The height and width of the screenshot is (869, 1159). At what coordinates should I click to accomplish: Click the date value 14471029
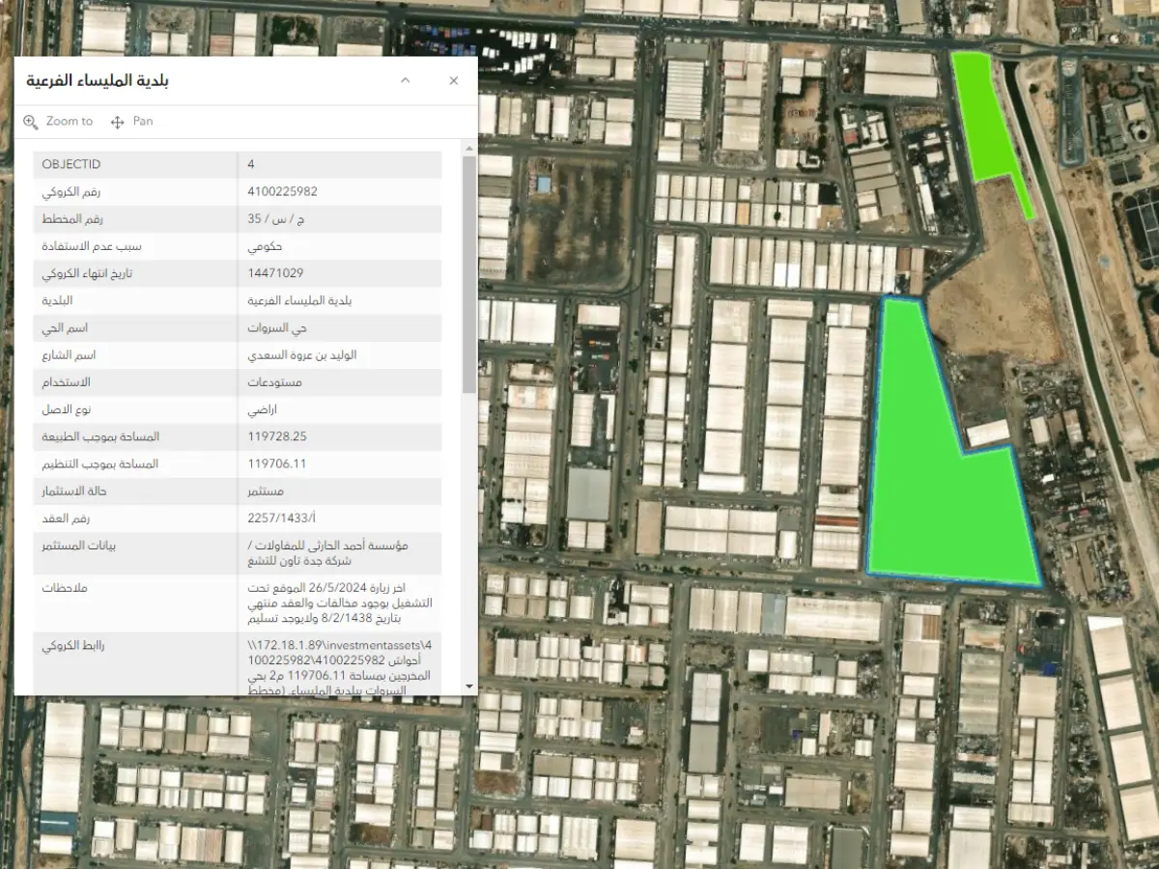[x=275, y=273]
